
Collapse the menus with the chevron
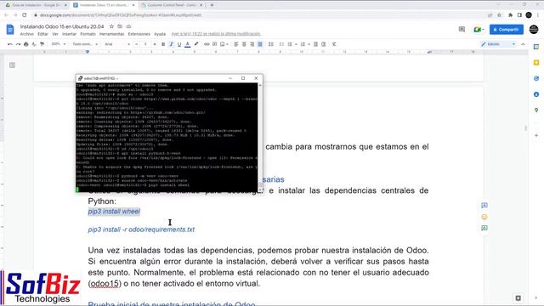(523, 44)
